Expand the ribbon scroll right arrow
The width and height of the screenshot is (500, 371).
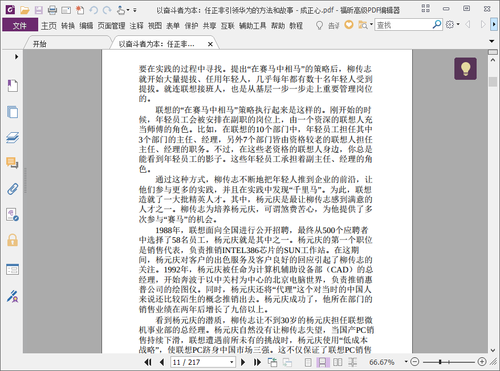pyautogui.click(x=494, y=25)
